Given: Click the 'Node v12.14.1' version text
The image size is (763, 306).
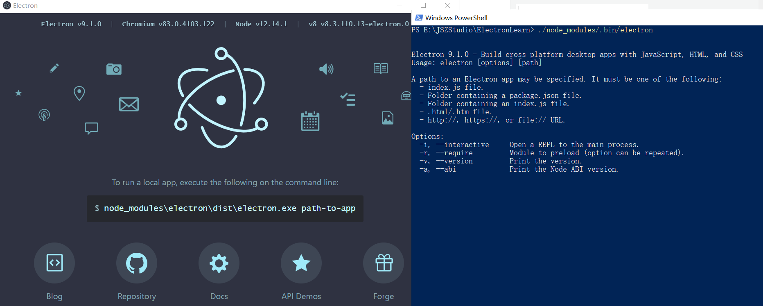Looking at the screenshot, I should pyautogui.click(x=261, y=24).
